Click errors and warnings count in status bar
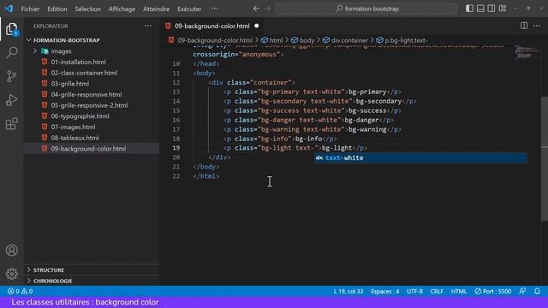The image size is (548, 308). coord(20,291)
